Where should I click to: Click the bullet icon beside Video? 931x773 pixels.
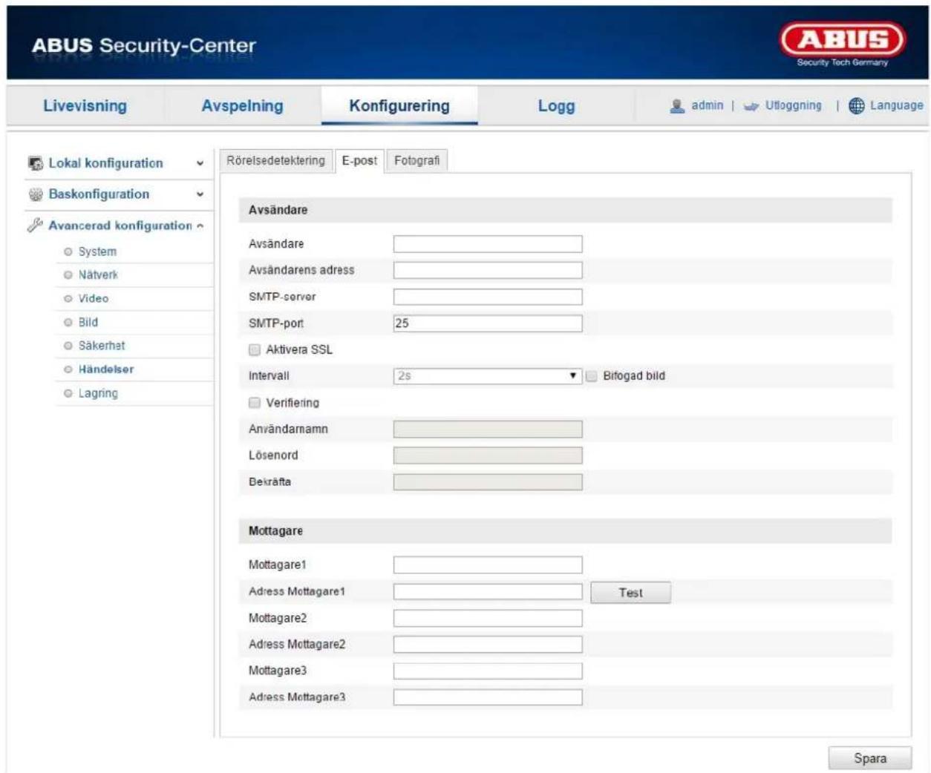pyautogui.click(x=68, y=299)
